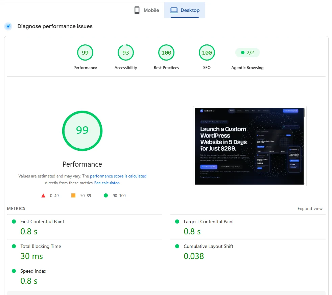Viewport: 332px width, 295px height.
Task: Open the SEO 100 score gauge
Action: [207, 52]
